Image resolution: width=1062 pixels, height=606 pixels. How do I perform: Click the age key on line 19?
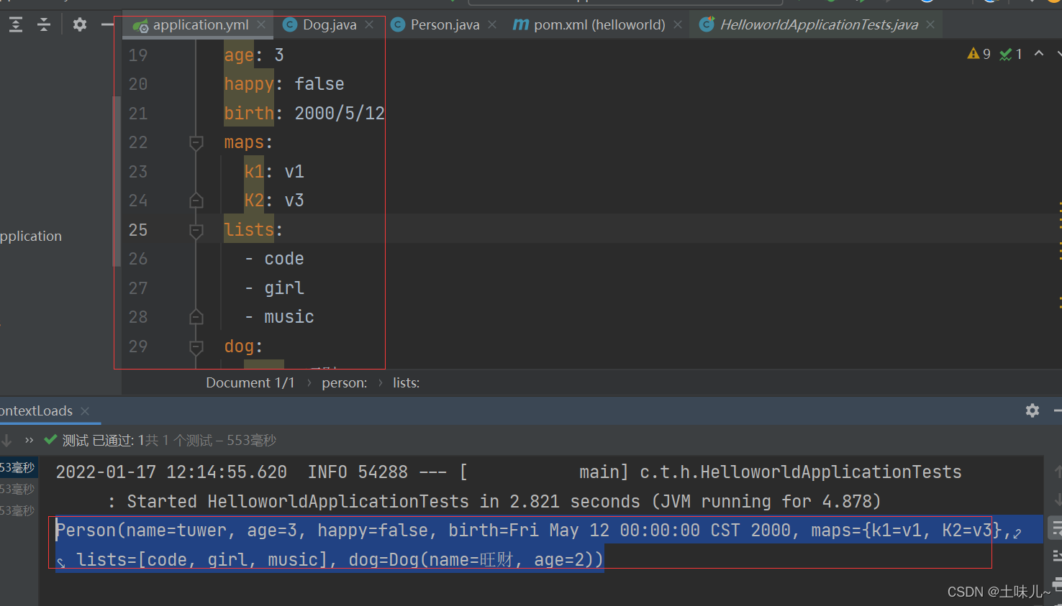[x=239, y=55]
